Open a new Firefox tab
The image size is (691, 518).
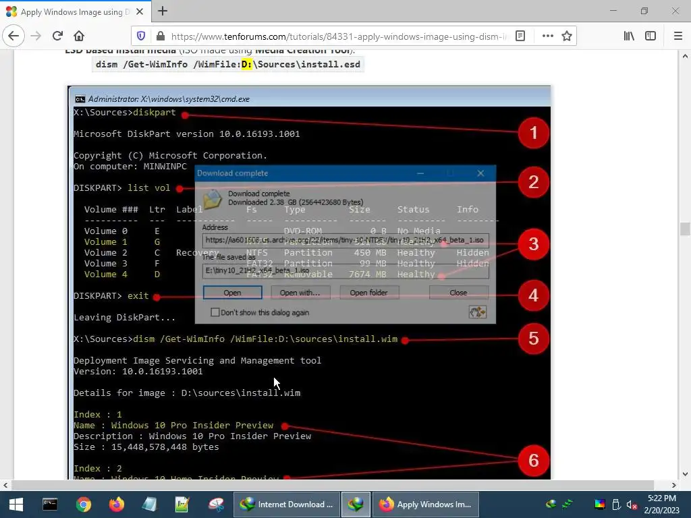pos(163,11)
